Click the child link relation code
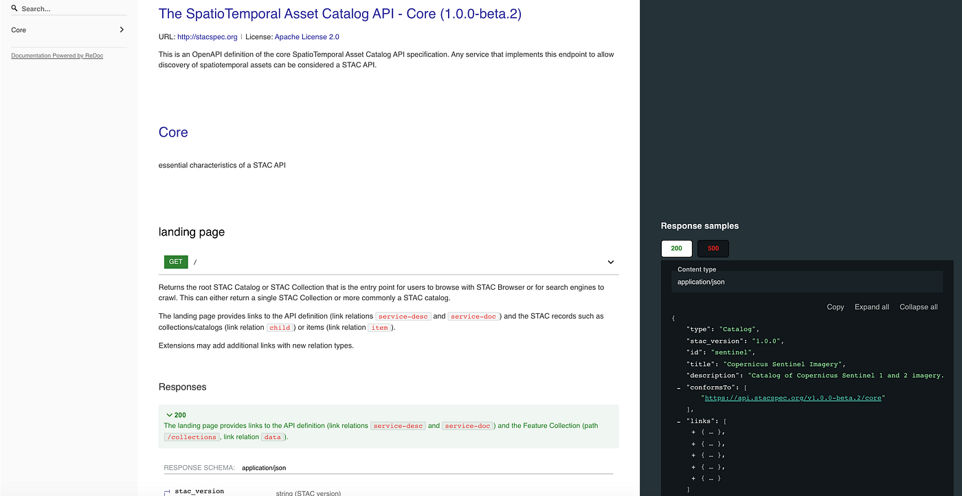 pyautogui.click(x=280, y=328)
